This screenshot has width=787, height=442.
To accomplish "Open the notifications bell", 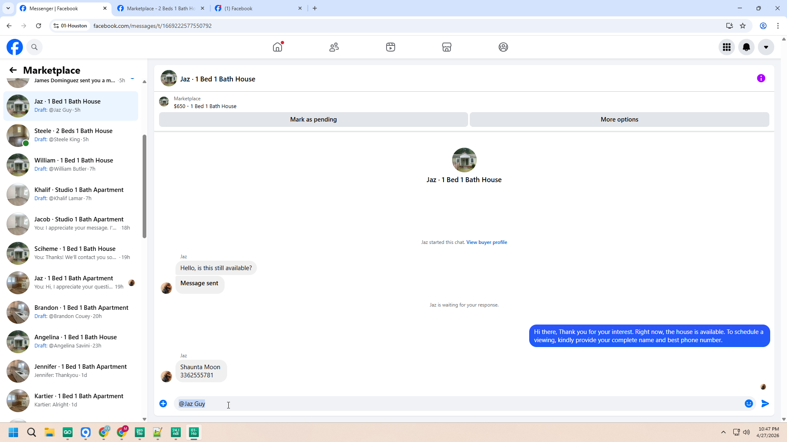I will coord(746,47).
